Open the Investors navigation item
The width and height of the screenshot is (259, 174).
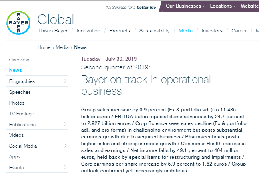(212, 31)
